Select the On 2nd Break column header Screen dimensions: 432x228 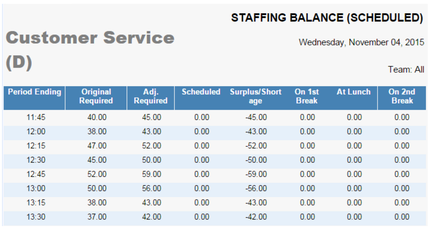pos(402,96)
